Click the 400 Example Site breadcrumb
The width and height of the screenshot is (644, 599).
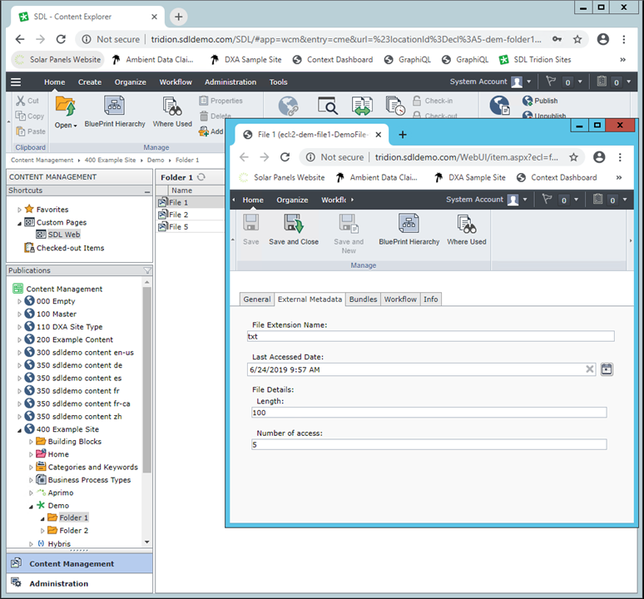click(110, 160)
